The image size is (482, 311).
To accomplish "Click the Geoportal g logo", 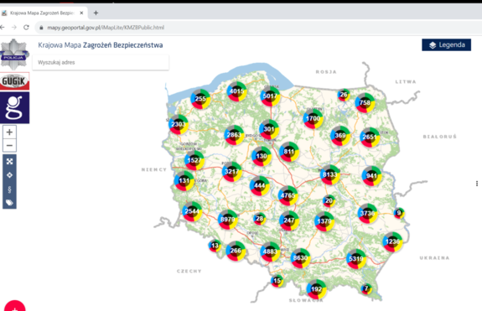I will click(x=14, y=107).
